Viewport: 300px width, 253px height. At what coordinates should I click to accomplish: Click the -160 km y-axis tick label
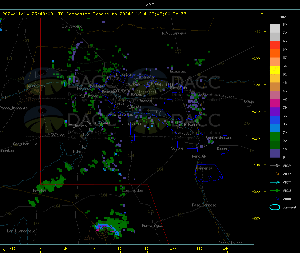click(256, 138)
